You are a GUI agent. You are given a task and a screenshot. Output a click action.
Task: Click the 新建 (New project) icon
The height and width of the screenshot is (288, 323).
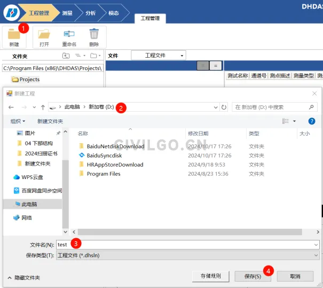coord(14,35)
